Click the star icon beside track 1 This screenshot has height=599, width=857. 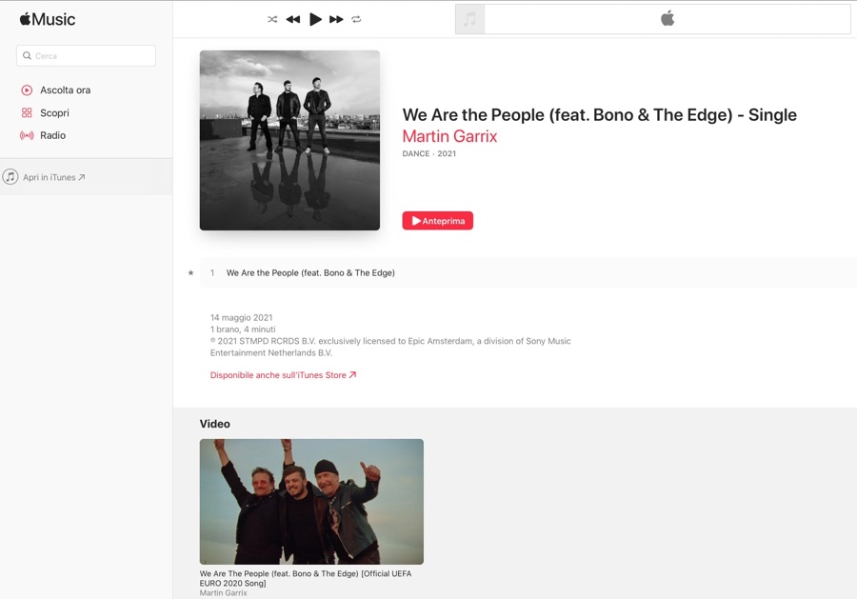coord(190,272)
